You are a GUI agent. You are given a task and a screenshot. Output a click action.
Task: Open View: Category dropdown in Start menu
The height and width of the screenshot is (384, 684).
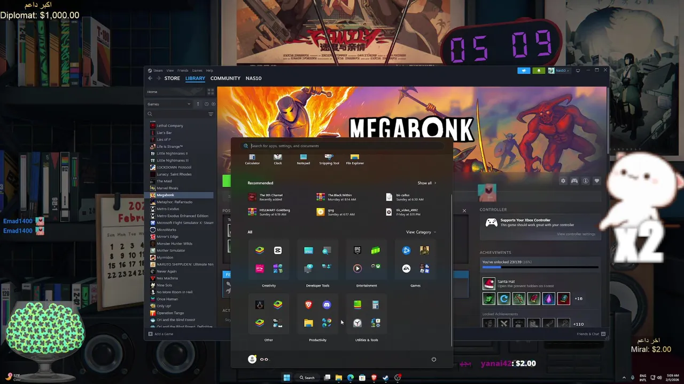pyautogui.click(x=421, y=232)
